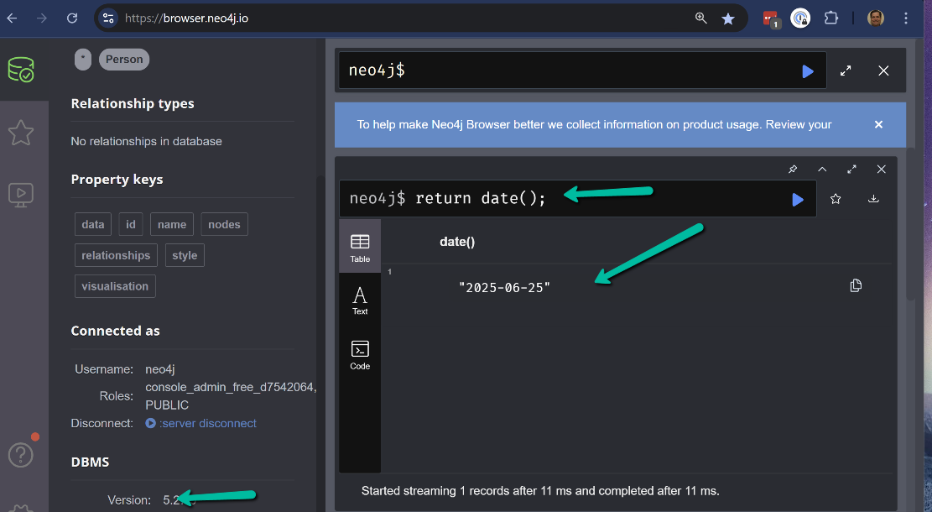Click the 'relationships' property key
Viewport: 932px width, 512px height.
tap(116, 255)
